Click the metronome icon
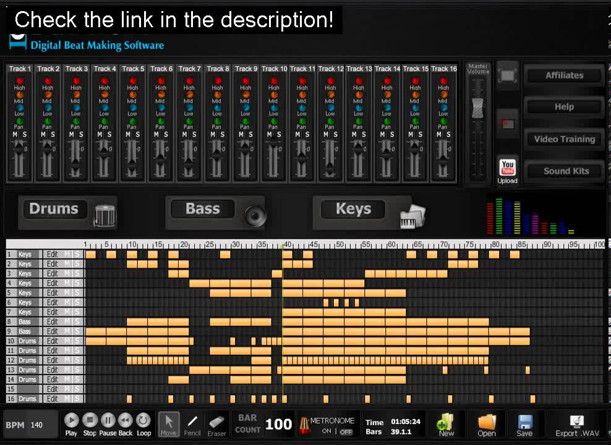 [x=304, y=425]
